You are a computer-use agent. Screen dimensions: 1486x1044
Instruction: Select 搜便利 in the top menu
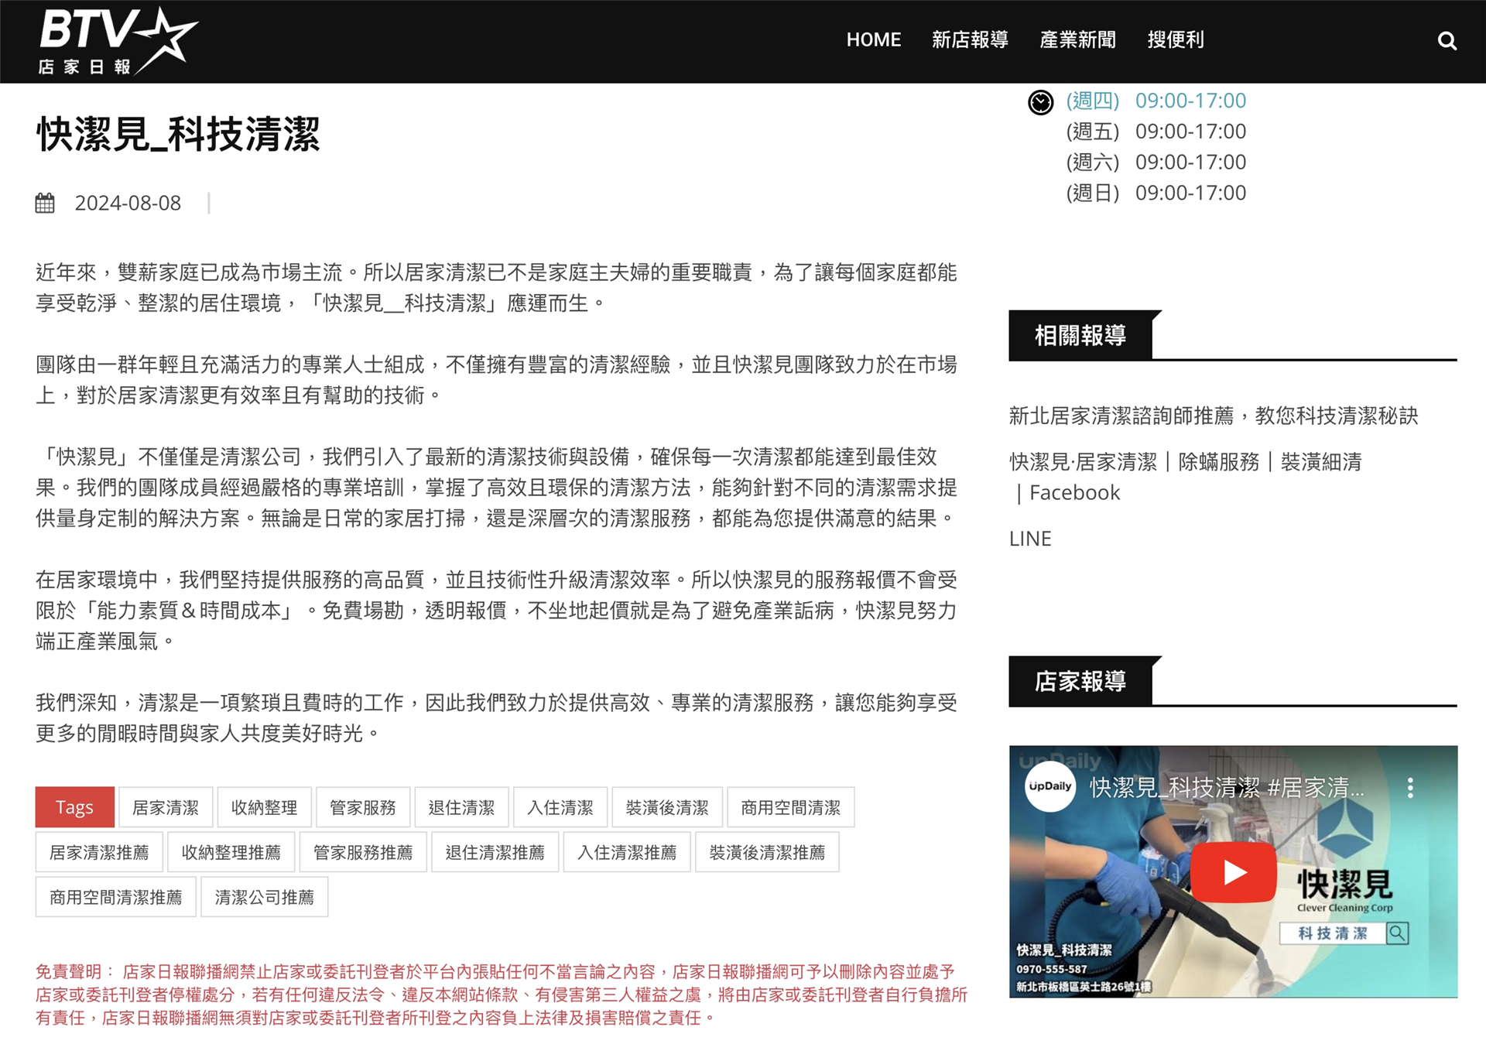coord(1175,40)
